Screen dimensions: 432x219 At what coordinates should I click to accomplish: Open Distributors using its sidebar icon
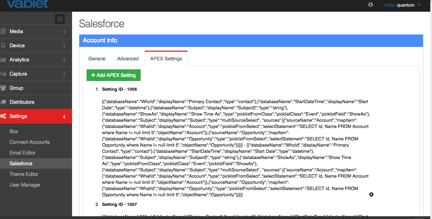4,102
